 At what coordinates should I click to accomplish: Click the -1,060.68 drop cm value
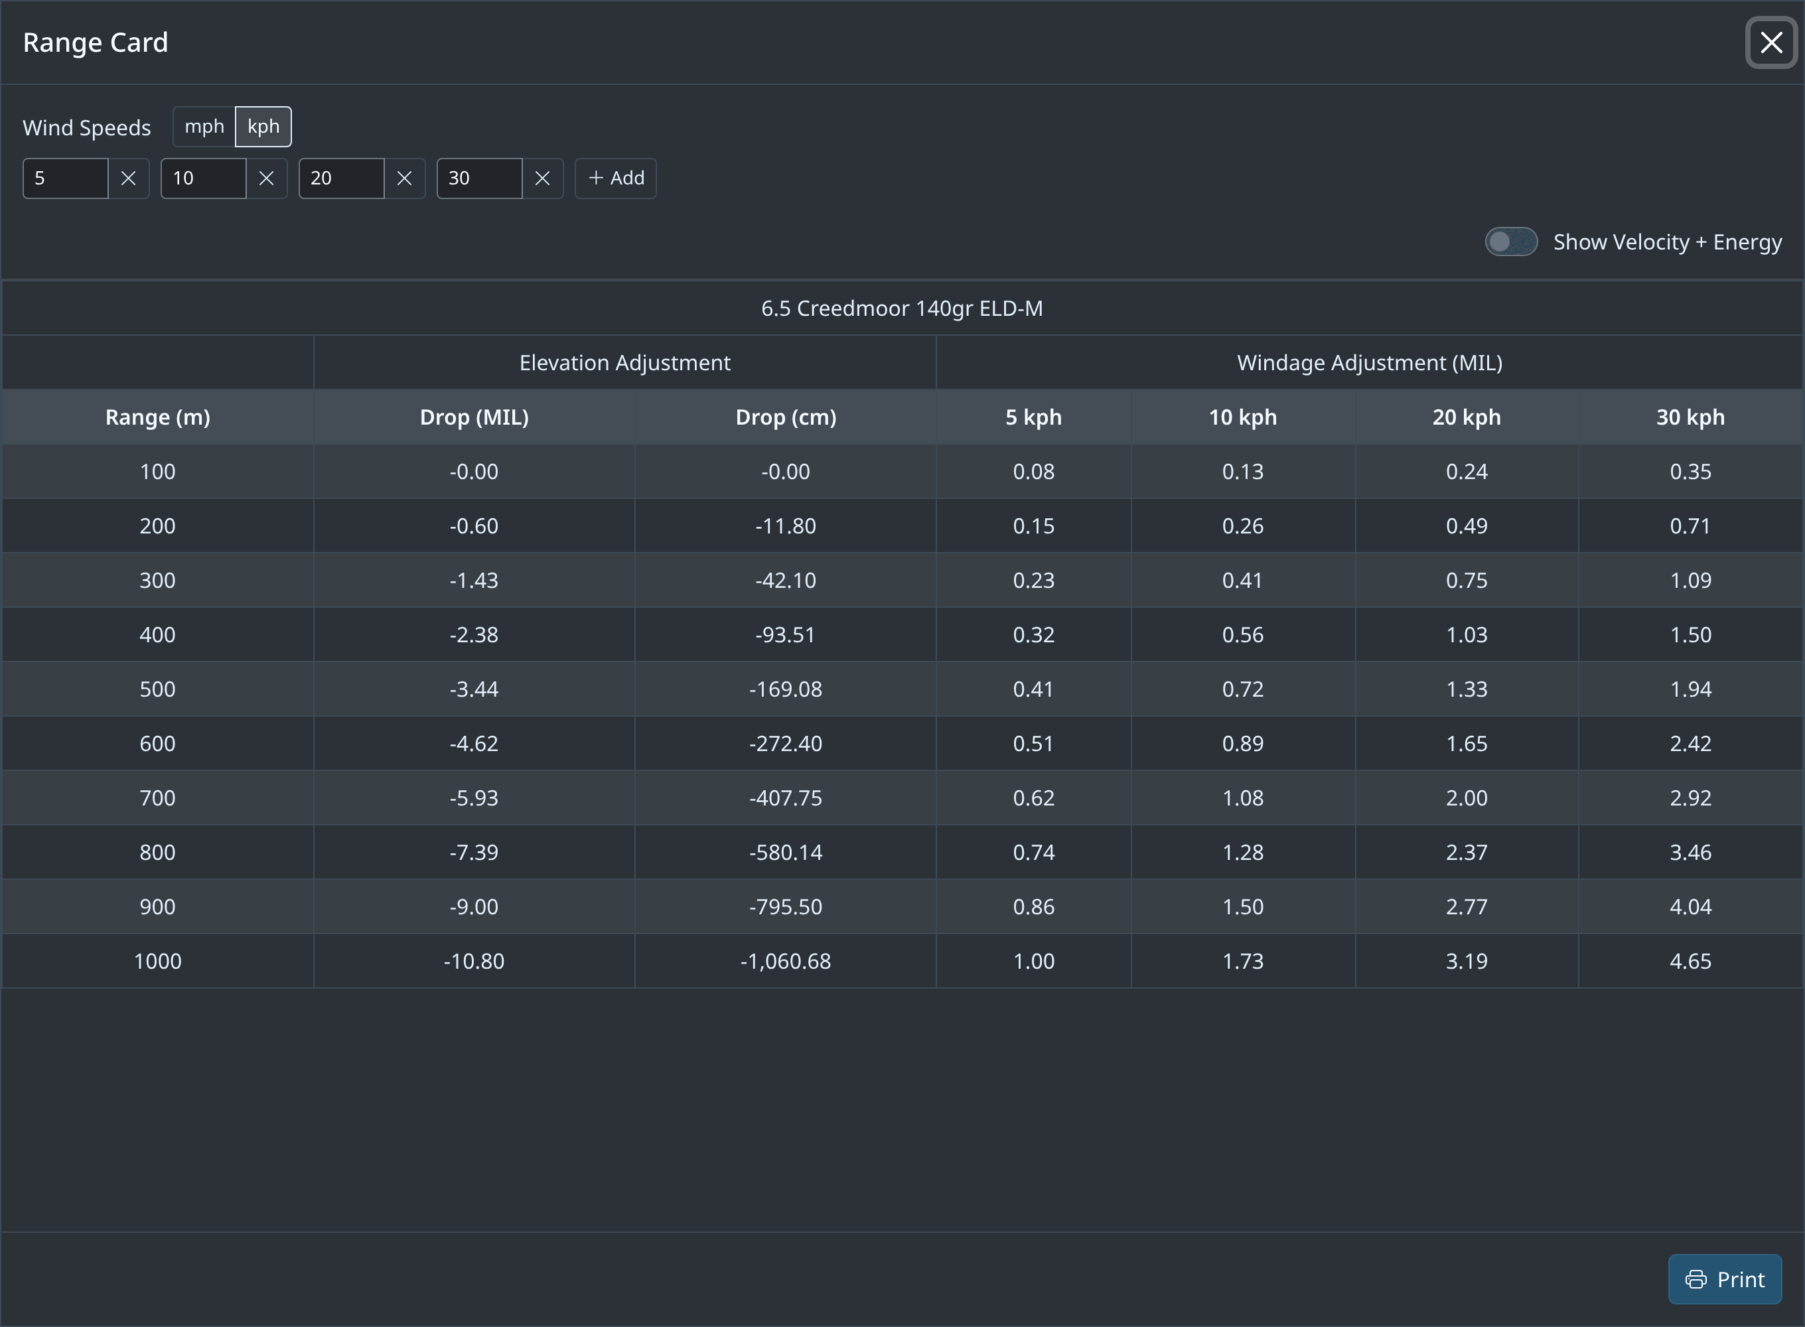786,961
